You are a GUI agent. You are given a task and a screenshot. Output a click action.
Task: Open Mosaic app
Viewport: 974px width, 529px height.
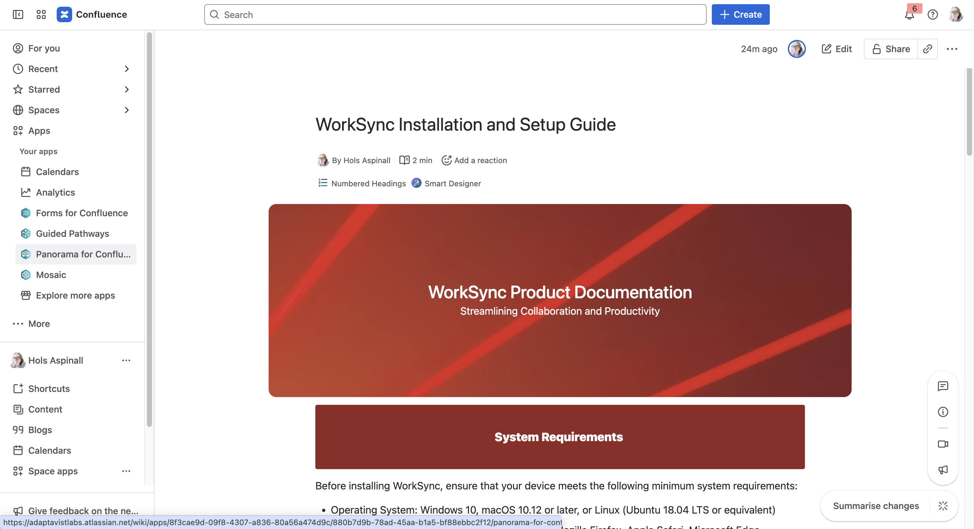76,275
